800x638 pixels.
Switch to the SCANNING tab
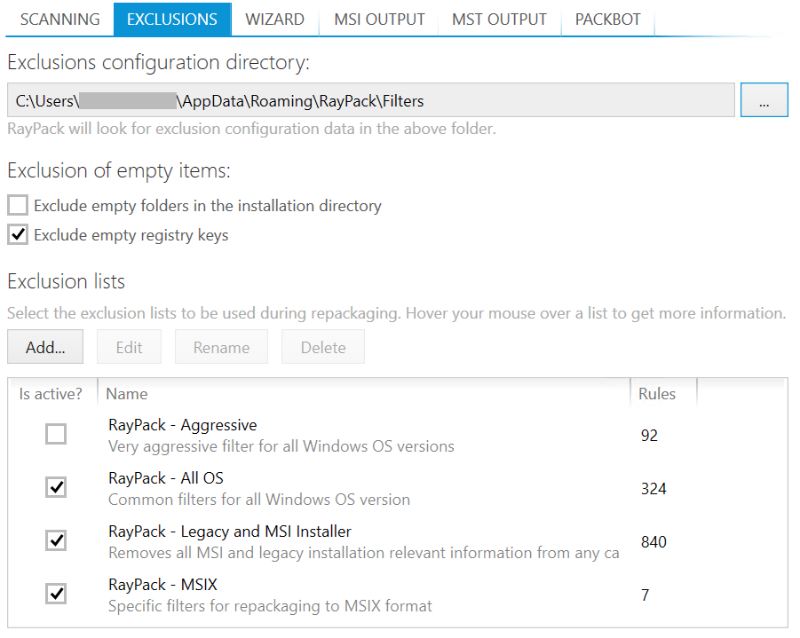[59, 19]
